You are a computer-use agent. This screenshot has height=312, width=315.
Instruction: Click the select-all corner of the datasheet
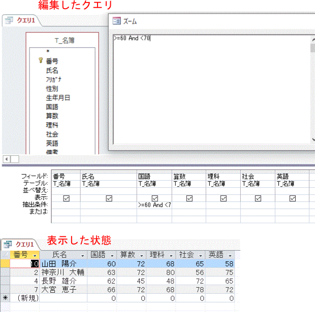[x=5, y=255]
